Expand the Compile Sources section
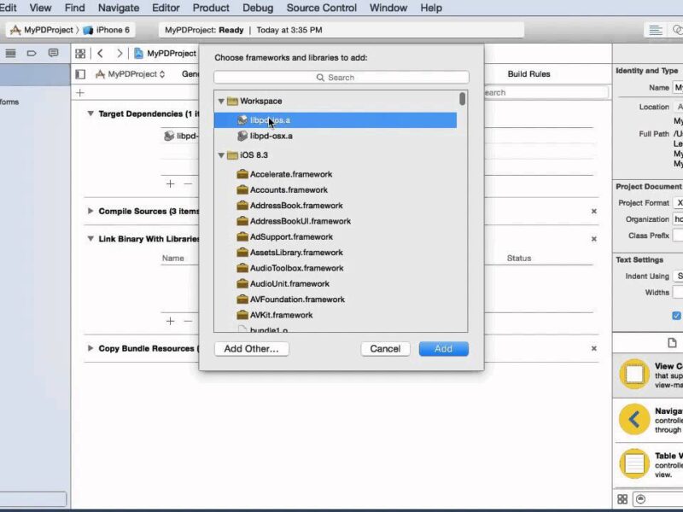 90,211
